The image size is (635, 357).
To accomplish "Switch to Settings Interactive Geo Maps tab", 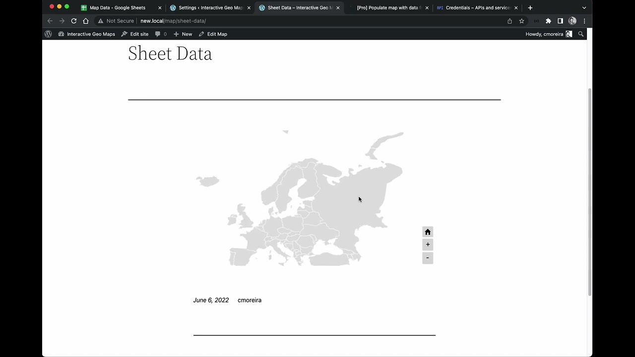I will [x=210, y=8].
